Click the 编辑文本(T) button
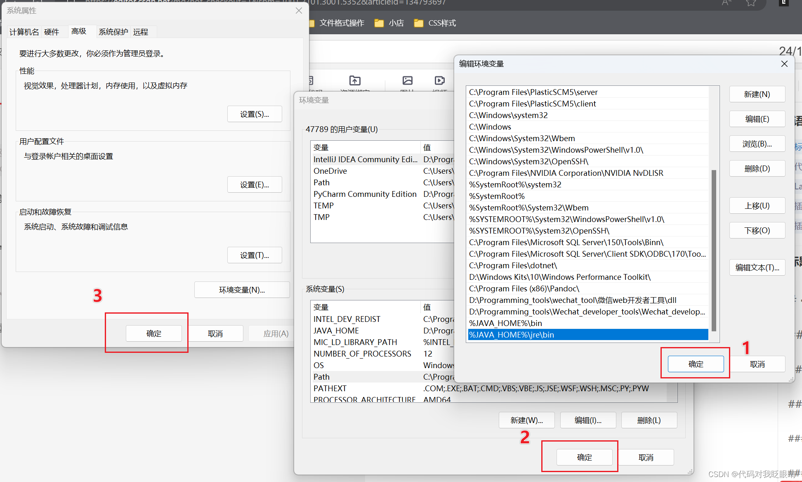This screenshot has height=482, width=802. point(757,267)
